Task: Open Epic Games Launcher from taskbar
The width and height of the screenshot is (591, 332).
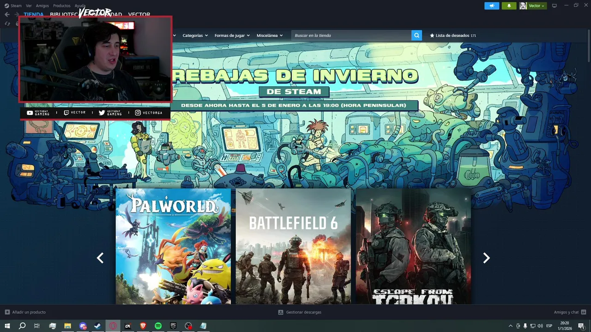Action: pyautogui.click(x=173, y=326)
